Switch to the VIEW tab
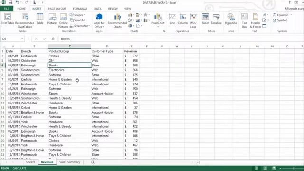 point(128,9)
